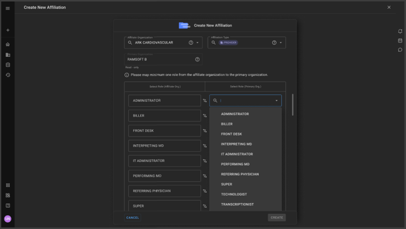Click the BILLER affiliate role box
The image size is (406, 229).
click(x=164, y=116)
